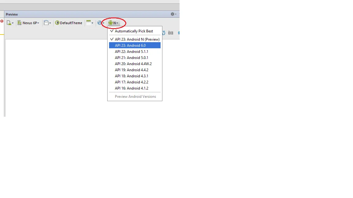Select API 20: Android 4.4W.2
Viewport: 353px width, 198px height.
click(x=135, y=64)
